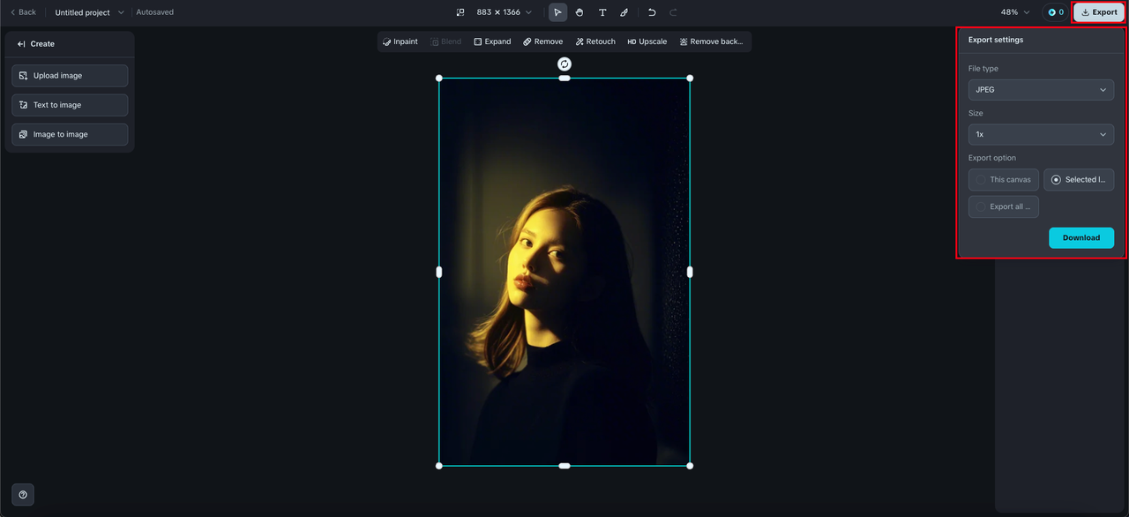
Task: Click the undo arrow
Action: 652,12
